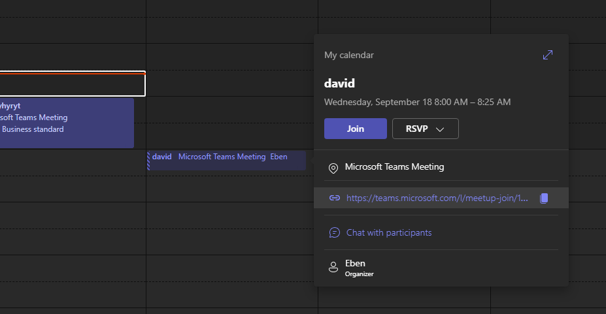Click Microsoft Teams Meeting location in popup
This screenshot has width=606, height=314.
click(x=394, y=166)
